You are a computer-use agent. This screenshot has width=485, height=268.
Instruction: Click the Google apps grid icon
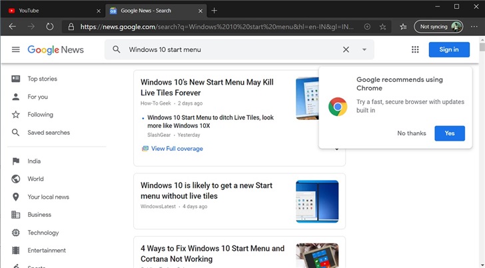click(x=415, y=49)
